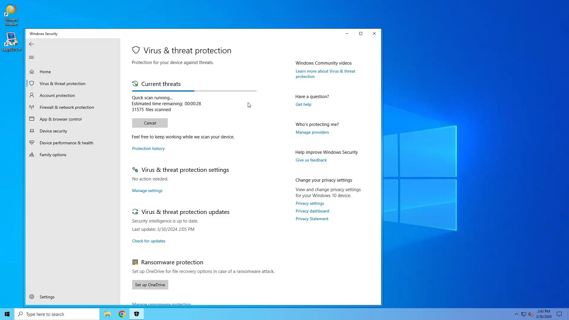Image resolution: width=569 pixels, height=320 pixels.
Task: Open Home in sidebar
Action: tap(45, 72)
